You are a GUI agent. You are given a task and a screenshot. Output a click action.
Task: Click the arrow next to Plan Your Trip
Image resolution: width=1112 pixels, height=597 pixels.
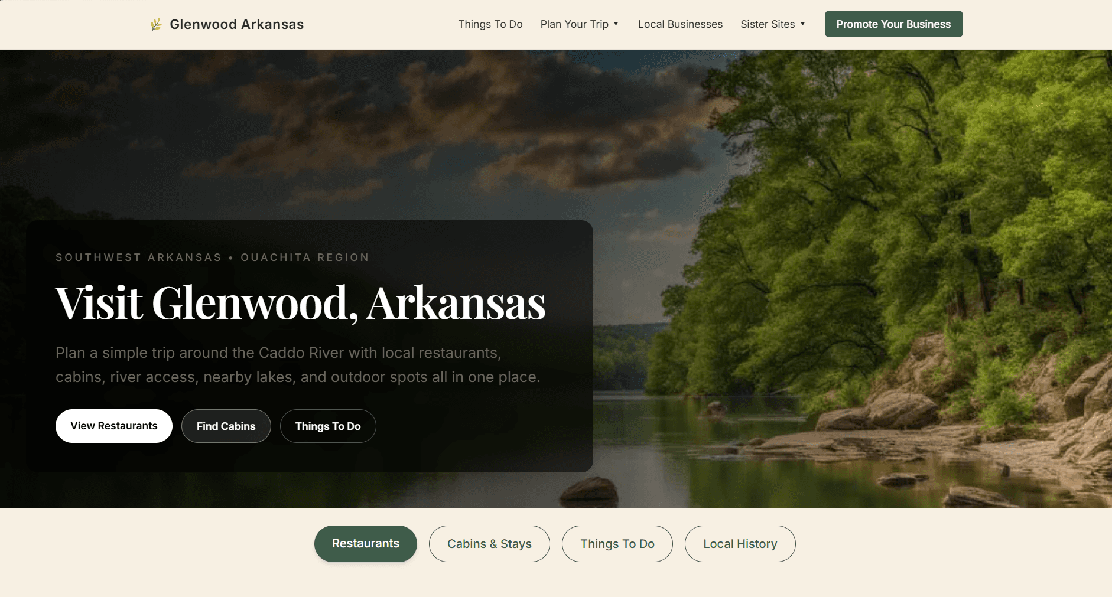616,24
